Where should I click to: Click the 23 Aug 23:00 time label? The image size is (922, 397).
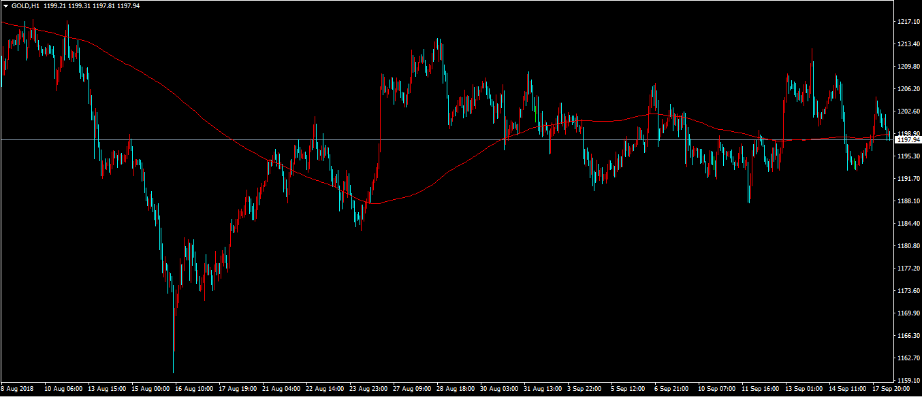(368, 390)
